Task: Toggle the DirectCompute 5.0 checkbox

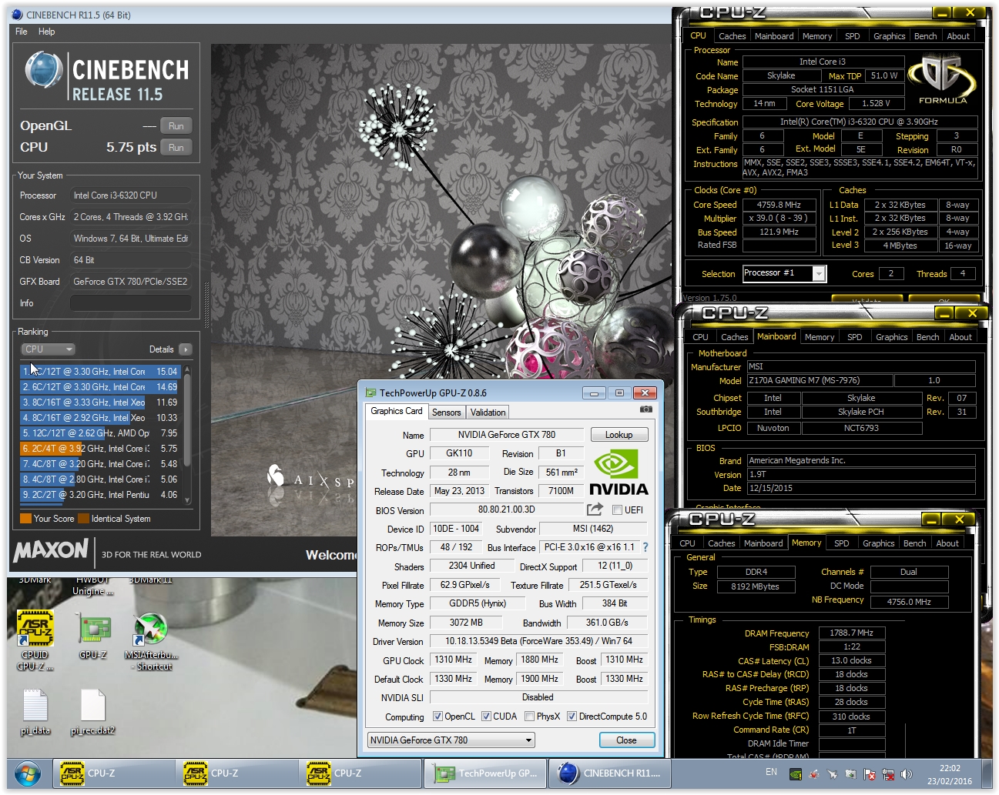Action: 572,717
